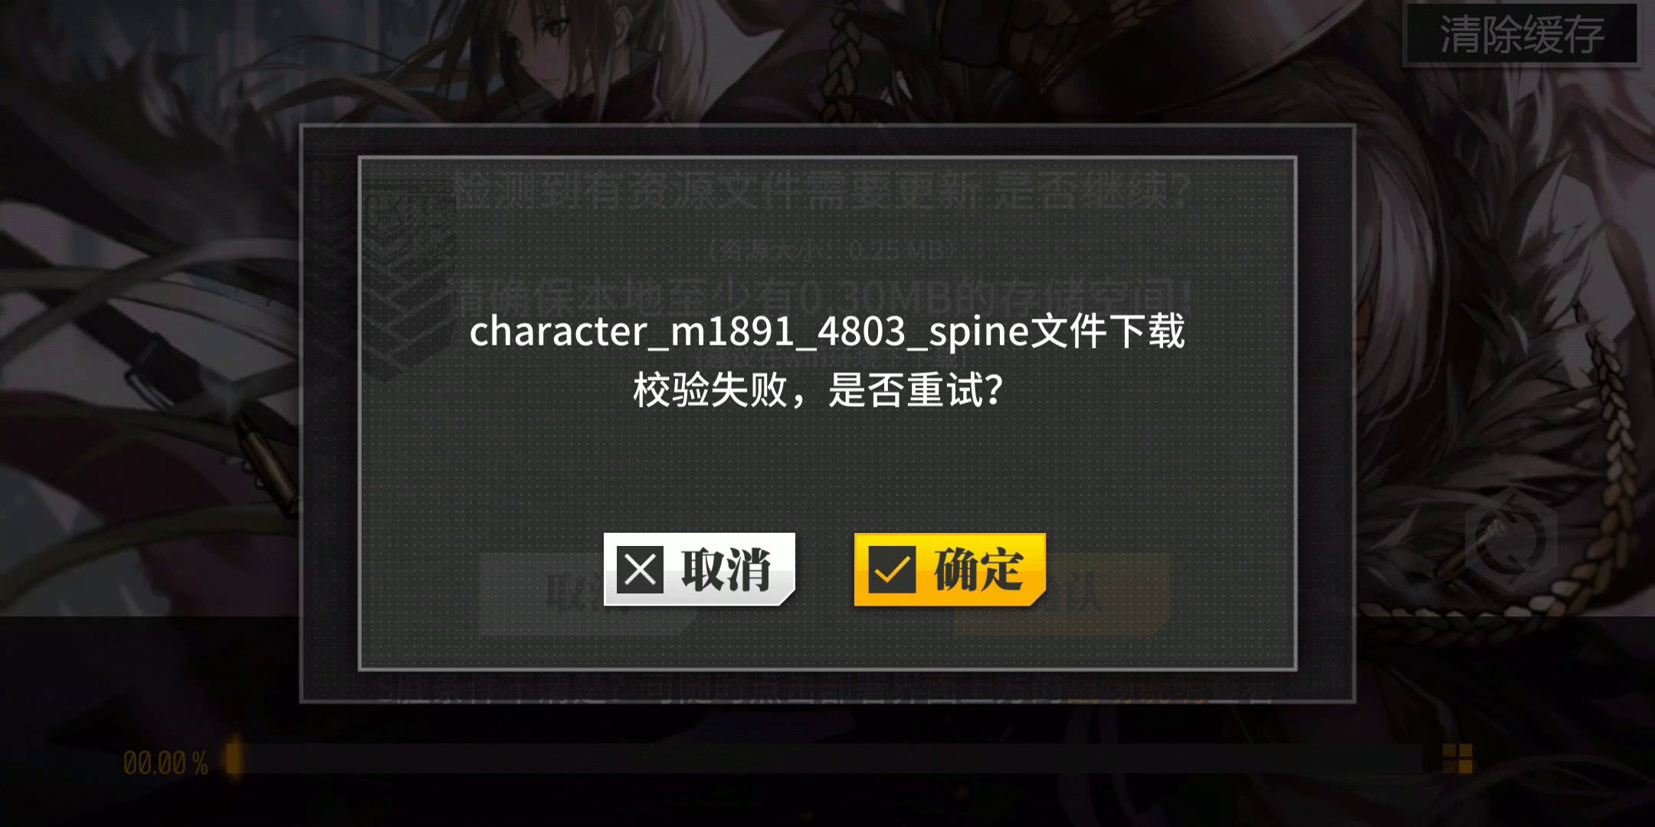Image resolution: width=1655 pixels, height=827 pixels.
Task: Click the faded 0.25 MB resource size label
Action: coord(832,250)
